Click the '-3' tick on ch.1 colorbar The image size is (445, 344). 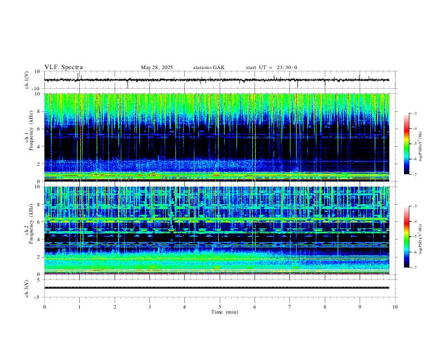[414, 114]
